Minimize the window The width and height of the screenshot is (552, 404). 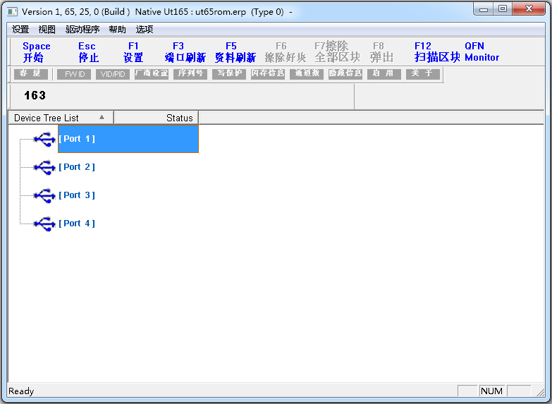point(484,9)
